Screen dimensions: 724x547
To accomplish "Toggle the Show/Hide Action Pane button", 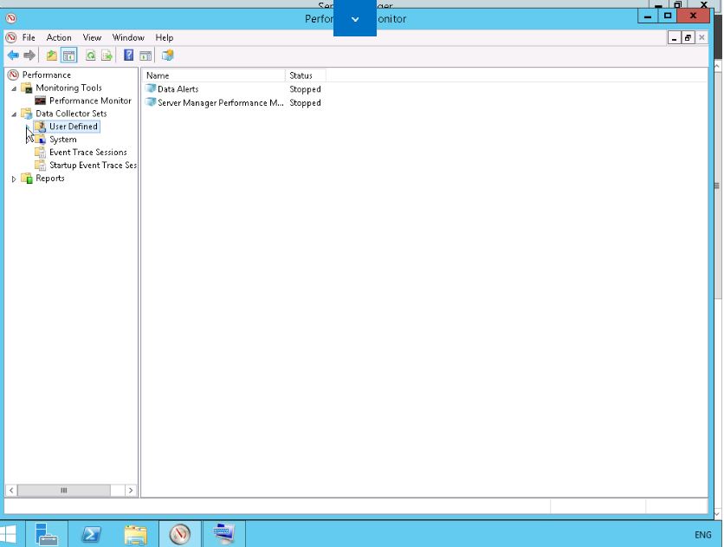I will [145, 55].
